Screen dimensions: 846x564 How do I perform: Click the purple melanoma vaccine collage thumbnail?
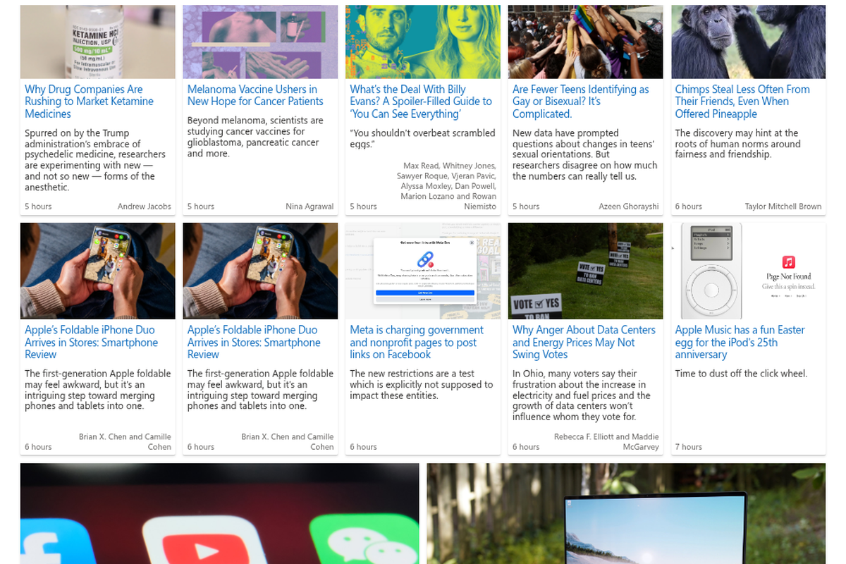coord(260,42)
